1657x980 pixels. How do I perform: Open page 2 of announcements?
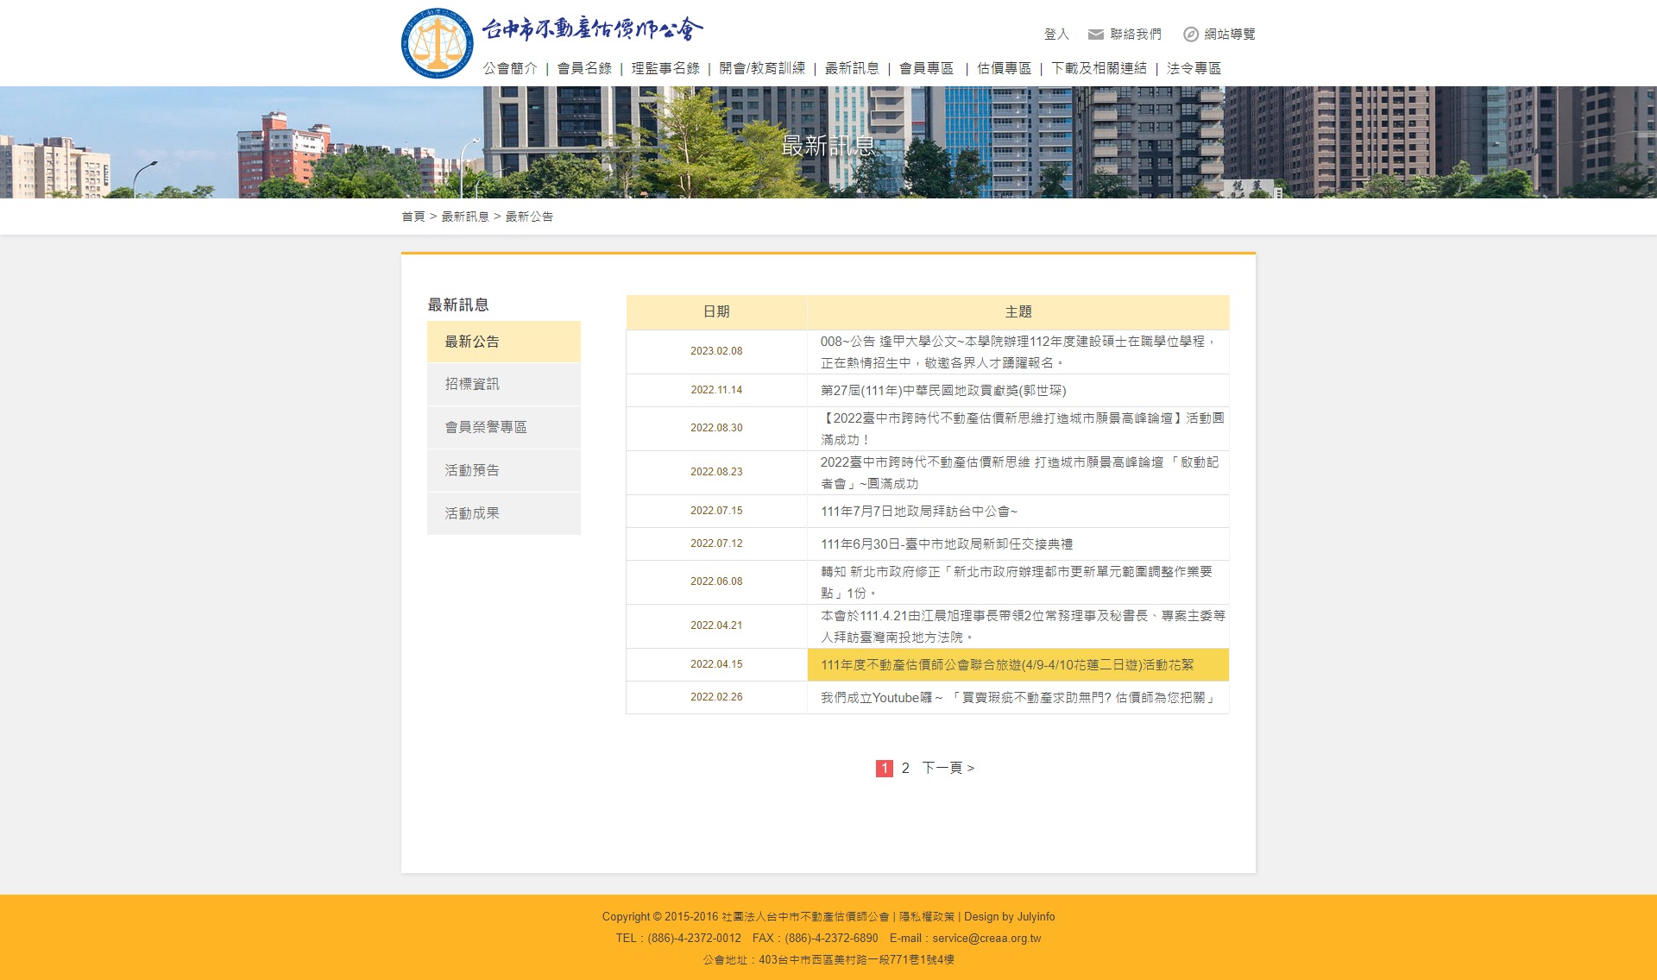coord(904,767)
